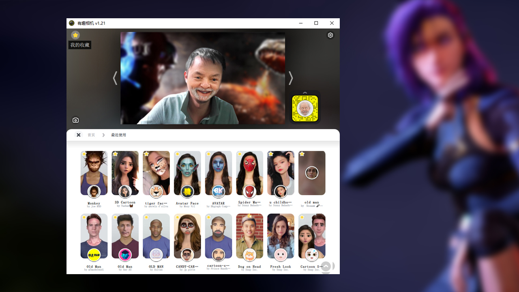Click the Spider Man lens round icon
The width and height of the screenshot is (519, 292).
249,191
